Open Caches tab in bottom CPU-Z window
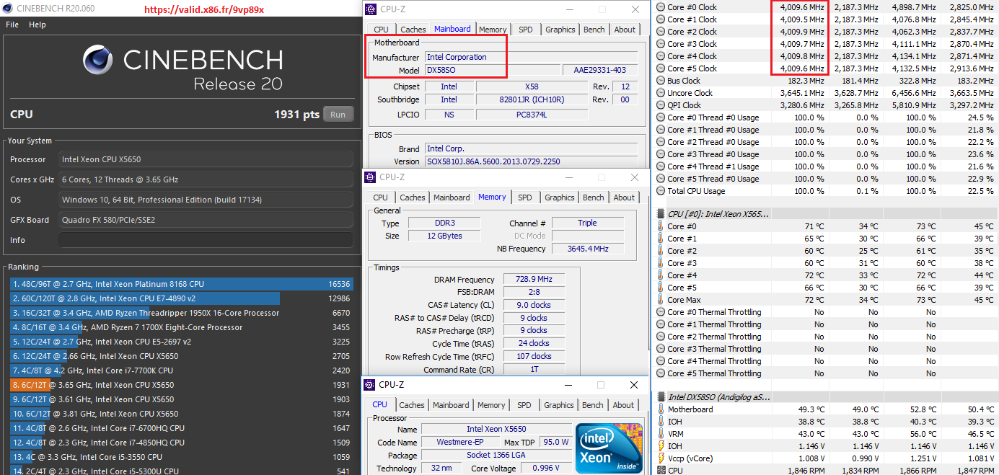 pyautogui.click(x=412, y=405)
